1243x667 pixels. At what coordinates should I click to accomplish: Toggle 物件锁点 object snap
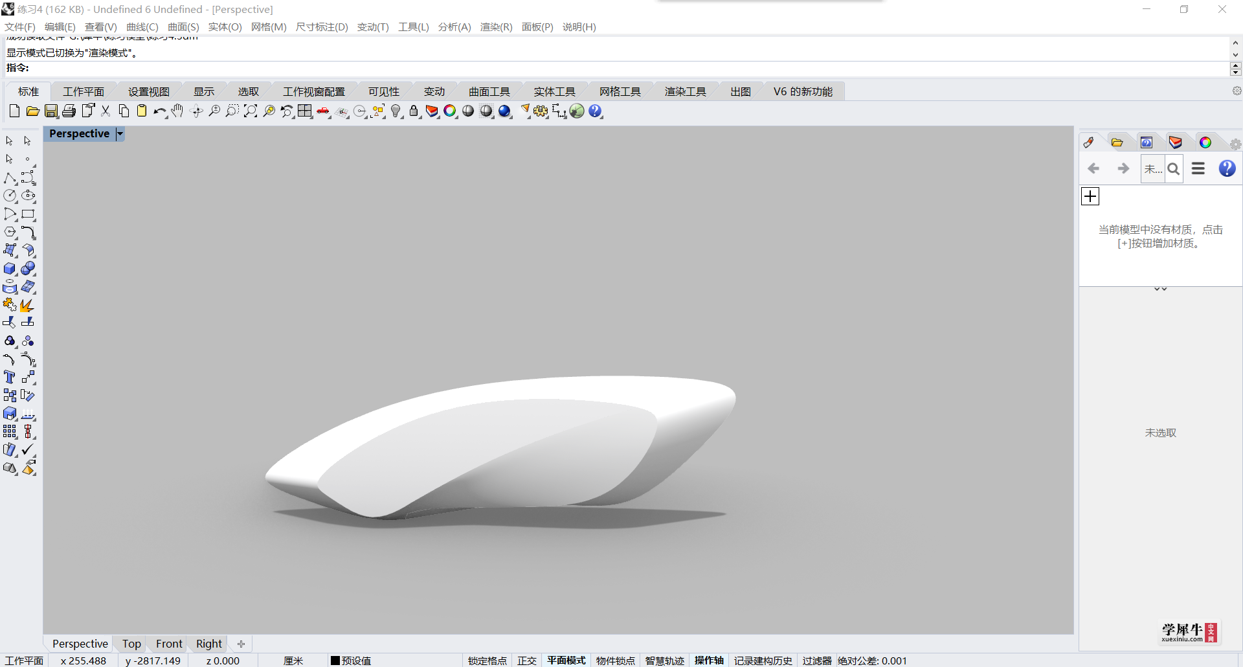point(616,661)
